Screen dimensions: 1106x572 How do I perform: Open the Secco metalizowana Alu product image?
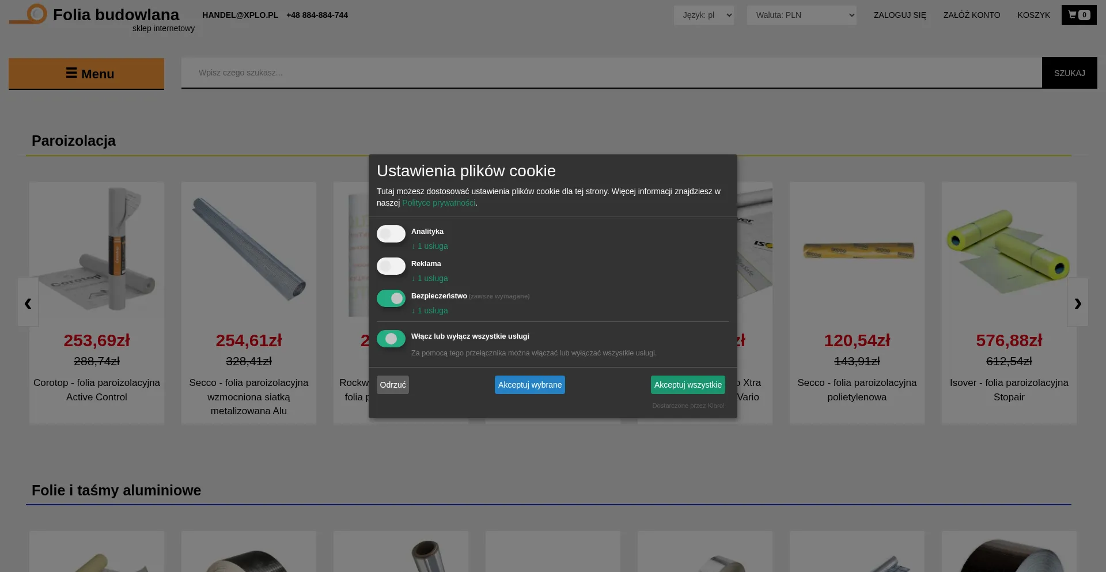click(249, 249)
